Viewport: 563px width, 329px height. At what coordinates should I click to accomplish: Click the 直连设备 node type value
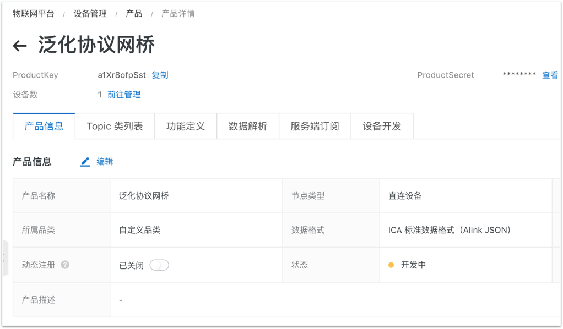(x=405, y=196)
